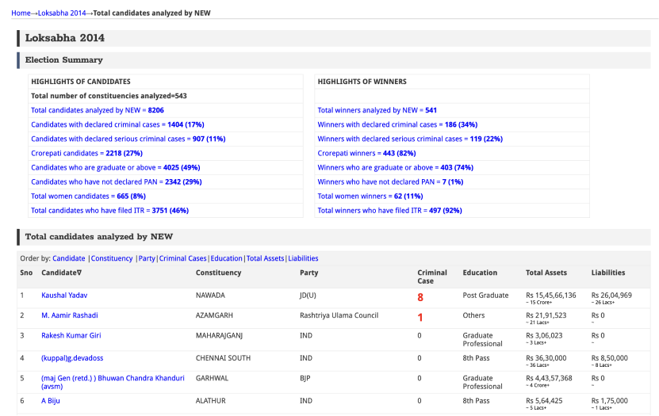Click the BJP party cell
This screenshot has width=659, height=416.
pyautogui.click(x=305, y=378)
